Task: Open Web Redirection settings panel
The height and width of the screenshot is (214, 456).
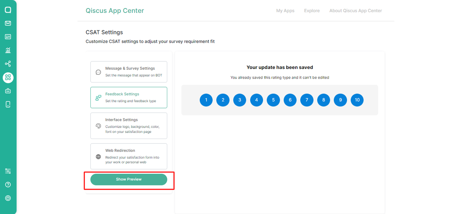Action: click(x=129, y=156)
